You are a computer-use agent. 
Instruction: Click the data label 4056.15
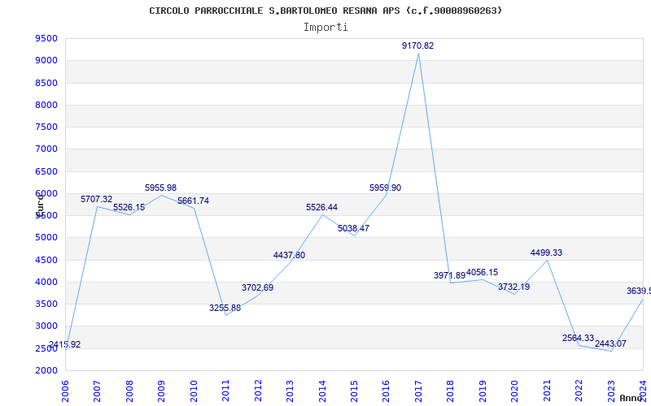click(483, 273)
